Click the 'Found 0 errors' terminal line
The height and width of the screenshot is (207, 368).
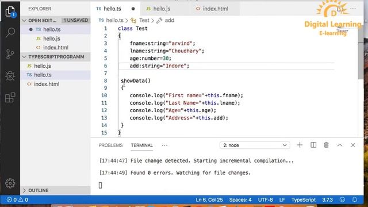pos(175,172)
